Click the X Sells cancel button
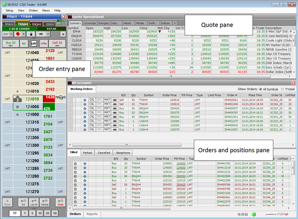The width and height of the screenshot is (298, 219). tap(61, 202)
